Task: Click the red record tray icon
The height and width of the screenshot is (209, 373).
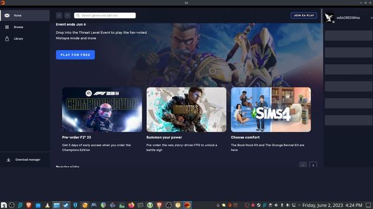Action: pyautogui.click(x=253, y=205)
